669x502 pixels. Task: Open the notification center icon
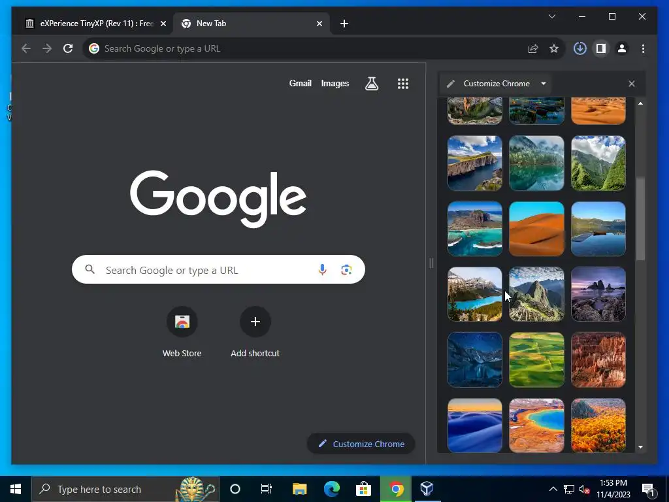point(649,489)
